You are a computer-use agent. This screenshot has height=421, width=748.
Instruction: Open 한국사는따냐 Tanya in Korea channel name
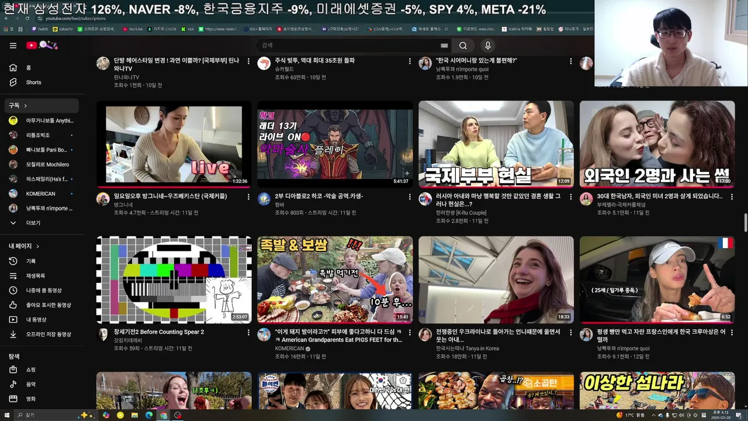[467, 348]
